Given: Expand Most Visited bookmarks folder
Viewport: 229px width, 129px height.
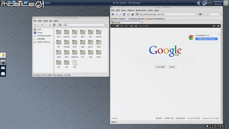Looking at the screenshot, I should click(x=118, y=19).
